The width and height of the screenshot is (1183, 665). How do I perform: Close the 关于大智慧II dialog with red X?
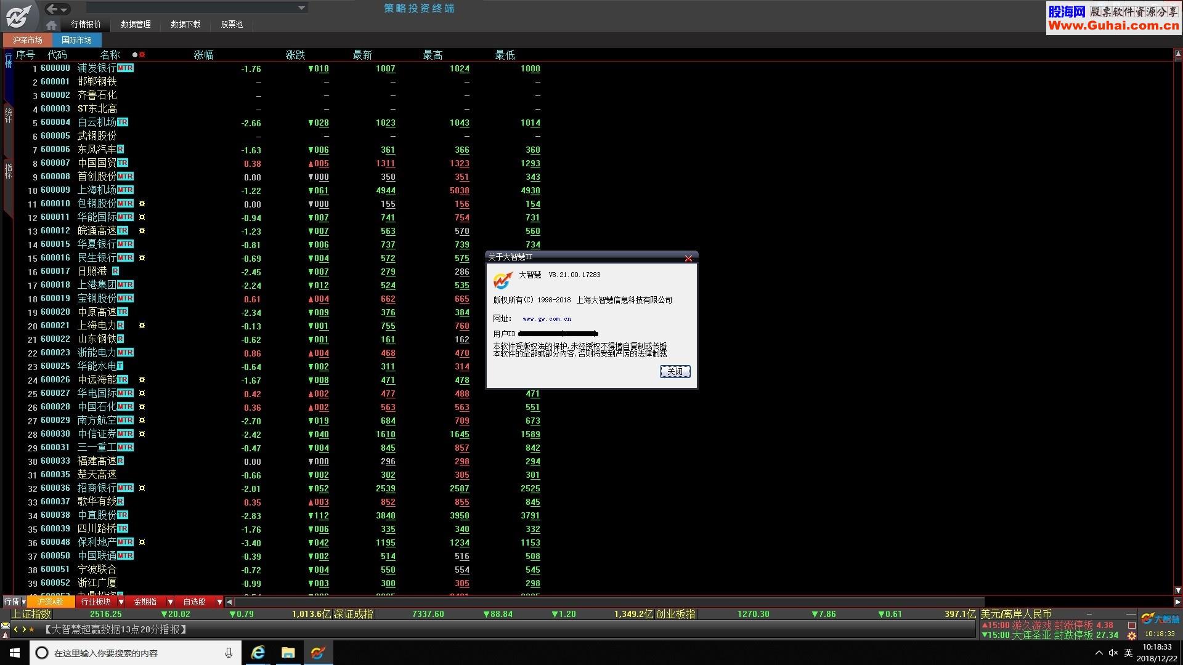click(688, 258)
